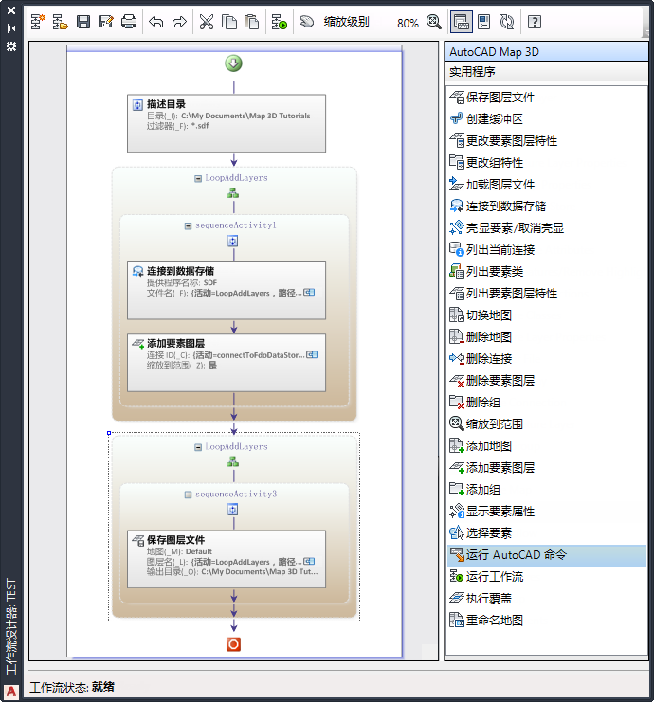Select the 描述目录 activity box
This screenshot has height=702, width=654.
227,123
